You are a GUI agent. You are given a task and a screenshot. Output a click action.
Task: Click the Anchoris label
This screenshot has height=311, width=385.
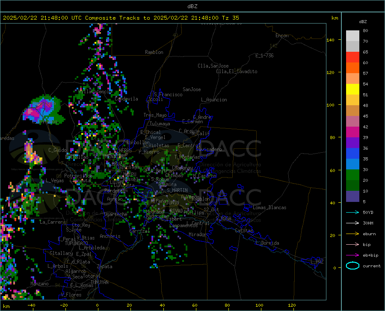(110, 236)
